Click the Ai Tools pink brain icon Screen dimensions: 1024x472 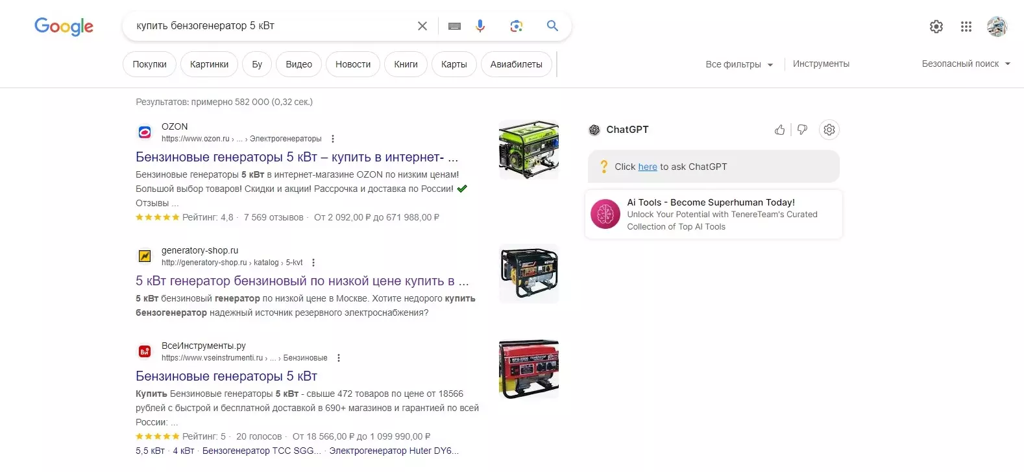(x=605, y=214)
